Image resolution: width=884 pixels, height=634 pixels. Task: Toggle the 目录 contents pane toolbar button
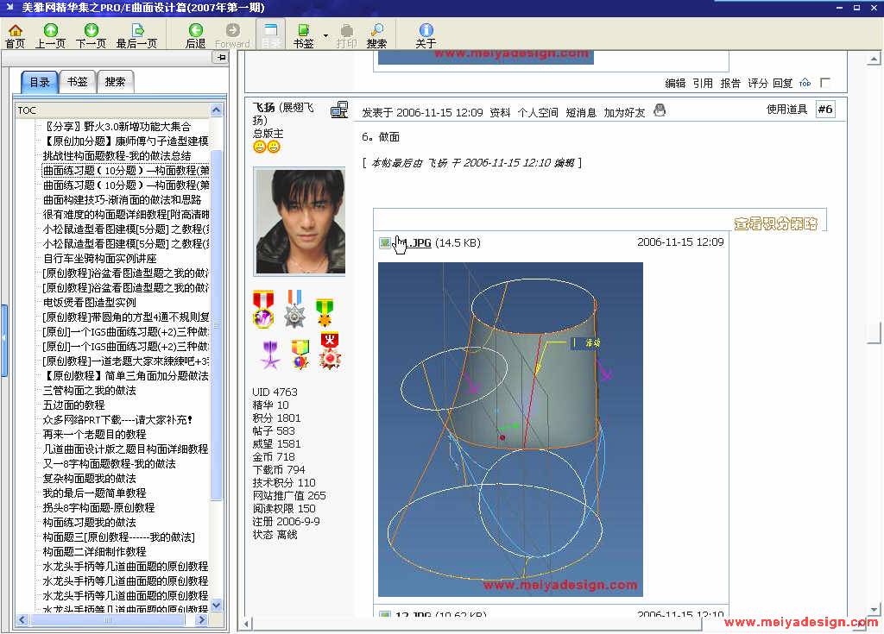click(271, 35)
